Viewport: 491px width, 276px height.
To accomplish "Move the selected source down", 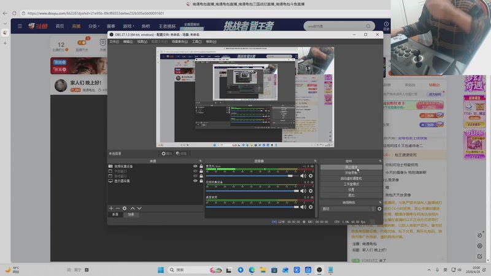I will (x=139, y=208).
